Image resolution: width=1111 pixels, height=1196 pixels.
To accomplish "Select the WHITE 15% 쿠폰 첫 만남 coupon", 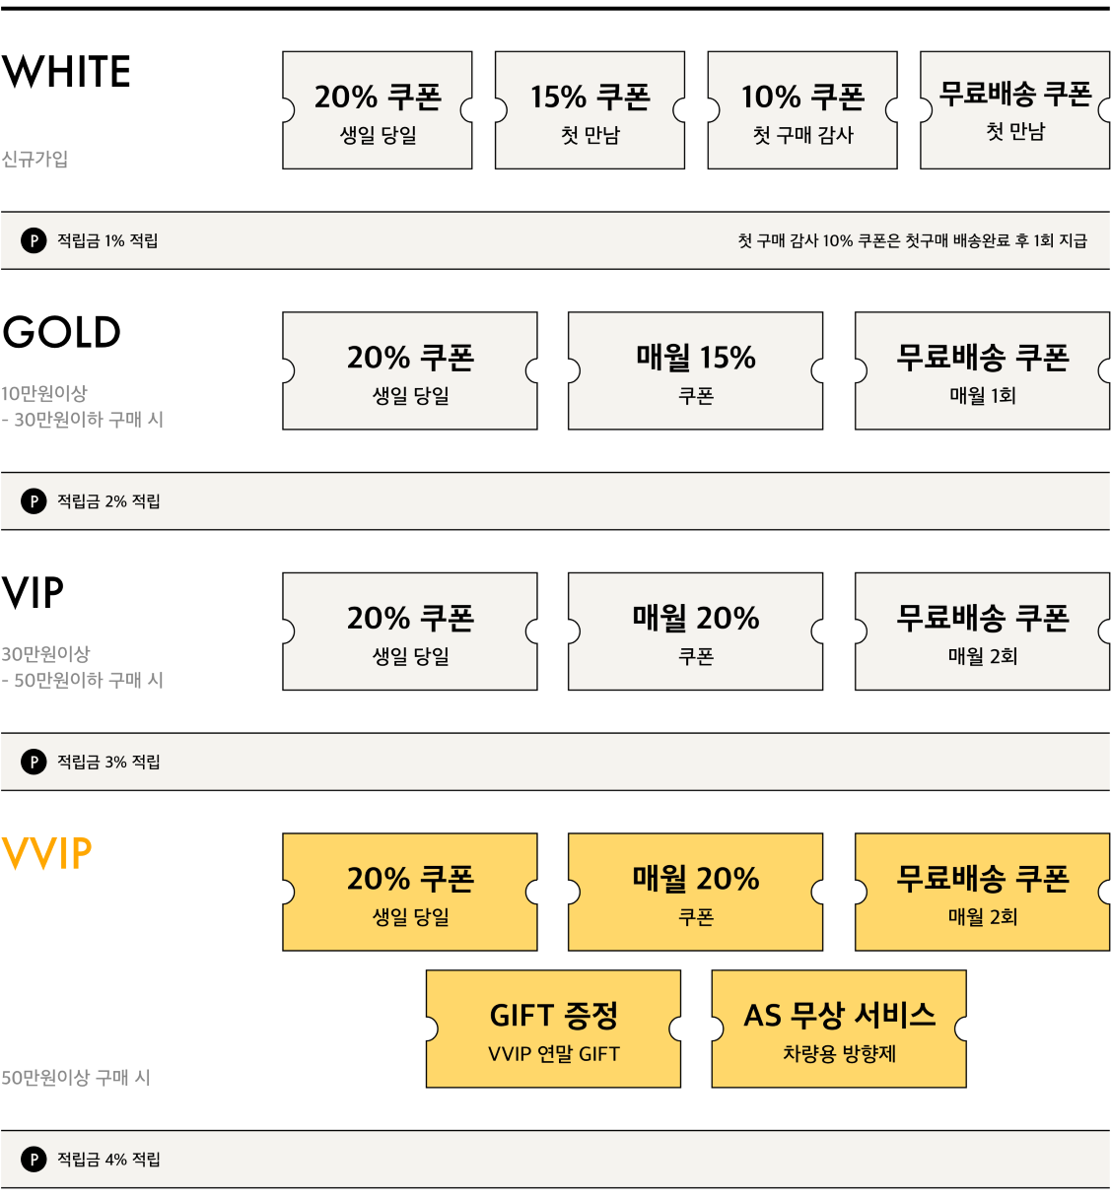I will tap(590, 110).
